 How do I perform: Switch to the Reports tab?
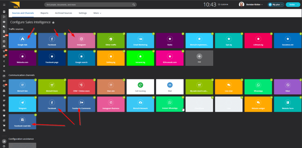pos(45,13)
